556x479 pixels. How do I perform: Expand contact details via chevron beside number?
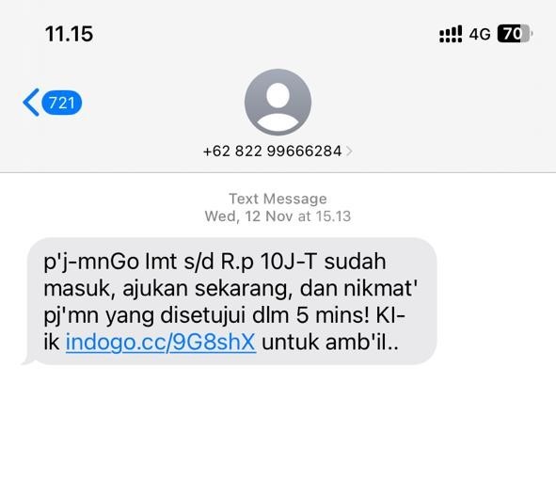click(349, 152)
